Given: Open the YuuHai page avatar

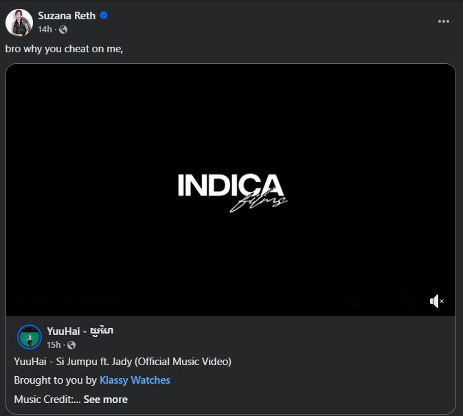Looking at the screenshot, I should coord(30,337).
